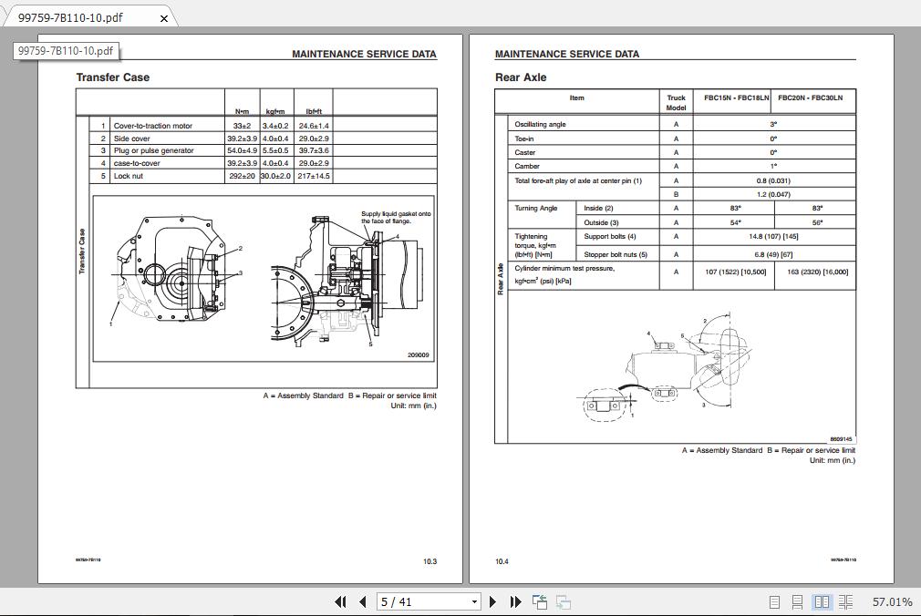Viewport: 921px width, 616px height.
Task: Go to the previous page
Action: [362, 601]
